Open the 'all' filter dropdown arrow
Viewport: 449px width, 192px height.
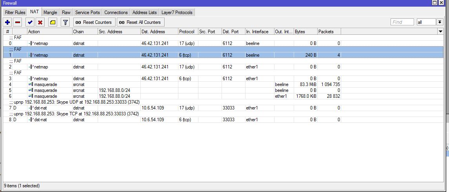click(440, 22)
